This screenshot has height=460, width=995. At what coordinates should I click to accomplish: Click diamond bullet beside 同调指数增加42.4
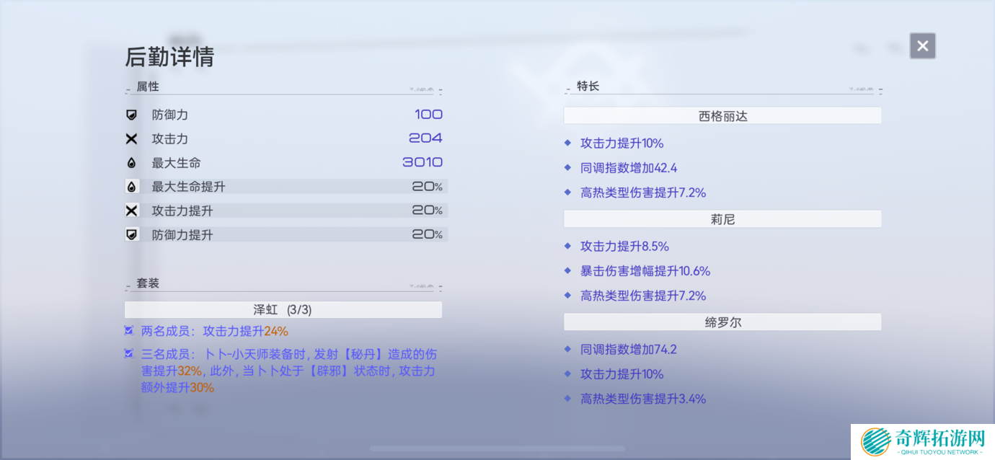pyautogui.click(x=567, y=168)
